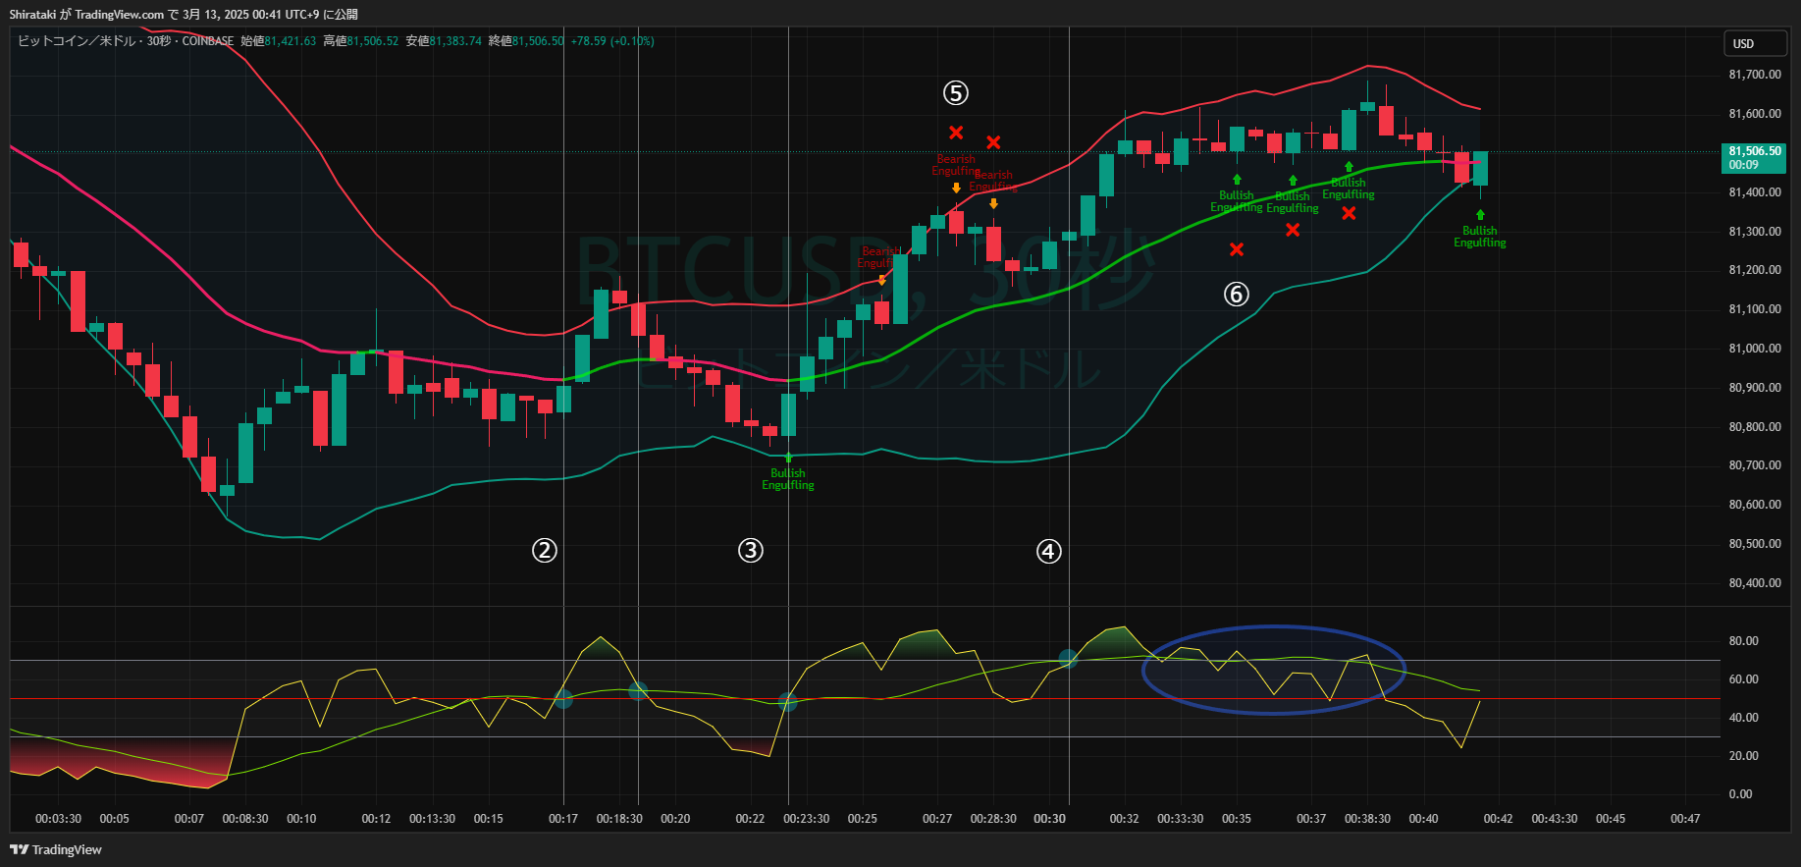1801x867 pixels.
Task: Click the 40.00 RSI scale label
Action: tap(1743, 718)
